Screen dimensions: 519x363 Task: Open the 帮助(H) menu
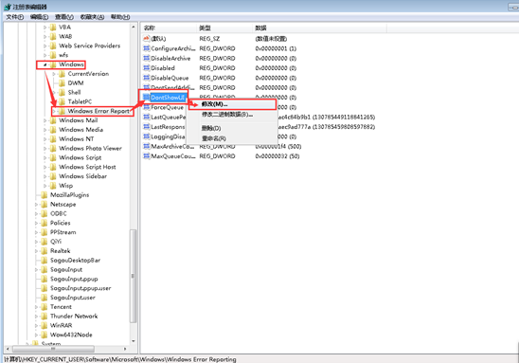(120, 17)
